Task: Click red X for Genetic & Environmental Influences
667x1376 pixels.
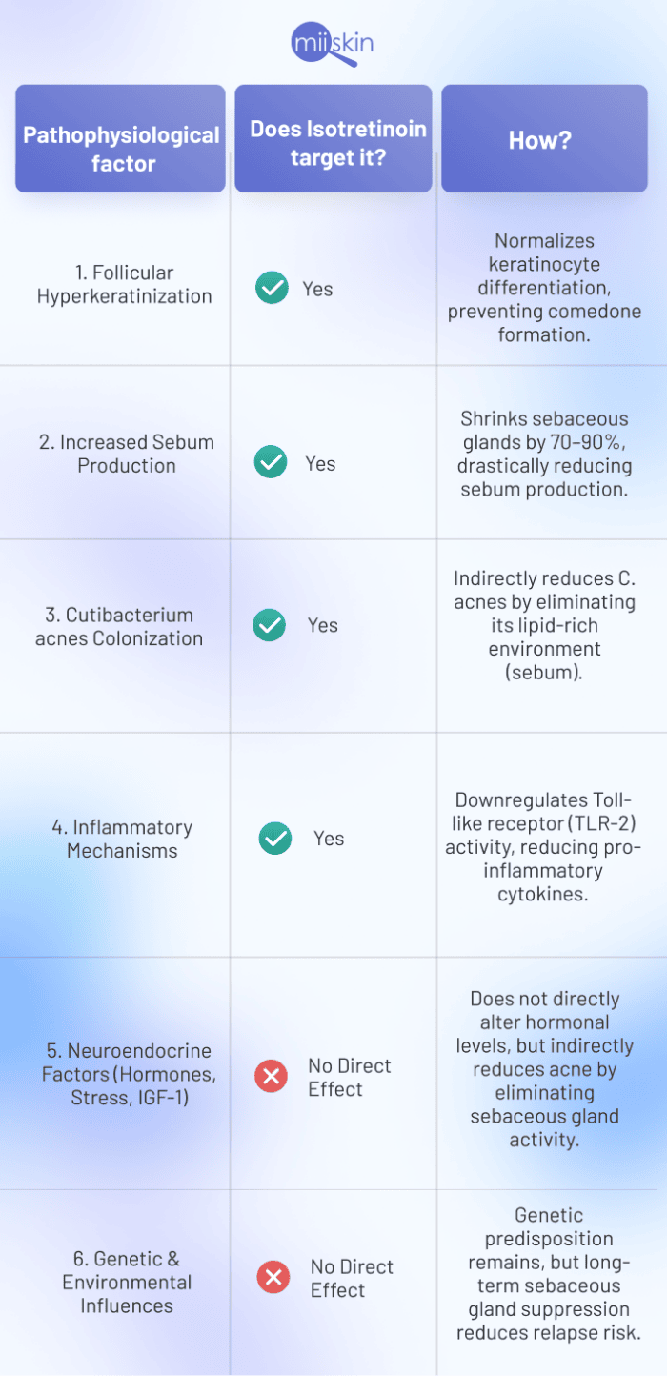Action: tap(273, 1277)
